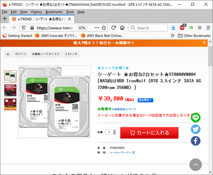Open the File menu
The width and height of the screenshot is (213, 175).
pyautogui.click(x=5, y=12)
